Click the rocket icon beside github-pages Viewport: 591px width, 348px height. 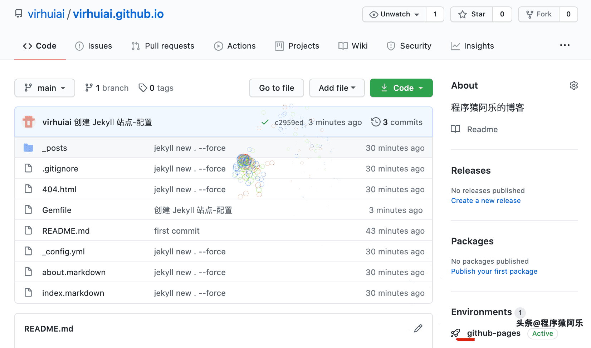[455, 333]
